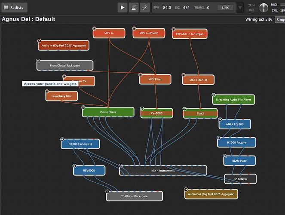Select the Omnisphere plugin block
Viewport: 285px width, 215px height.
point(108,112)
